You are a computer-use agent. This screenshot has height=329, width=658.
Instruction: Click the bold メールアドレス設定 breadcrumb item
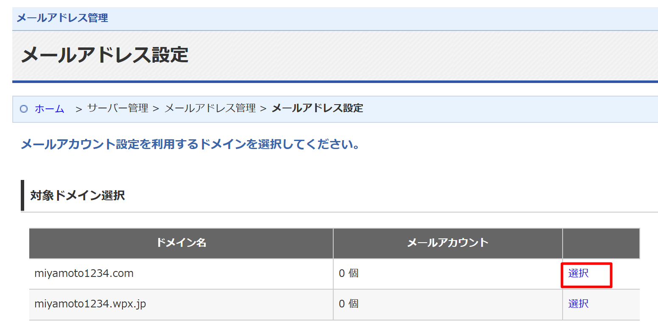point(317,108)
